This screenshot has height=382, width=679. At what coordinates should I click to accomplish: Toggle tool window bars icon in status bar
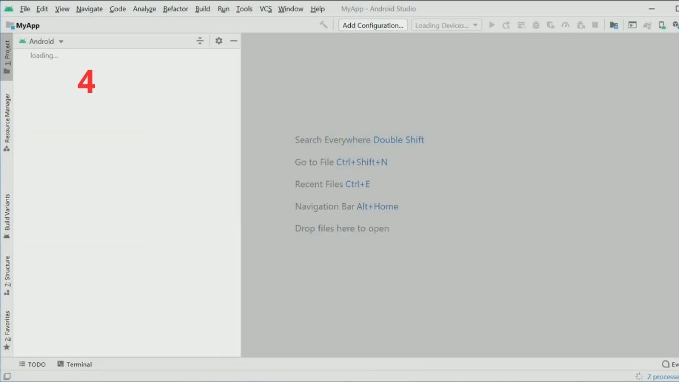(7, 376)
